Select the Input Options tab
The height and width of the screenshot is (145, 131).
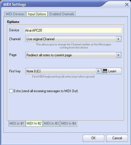click(37, 14)
